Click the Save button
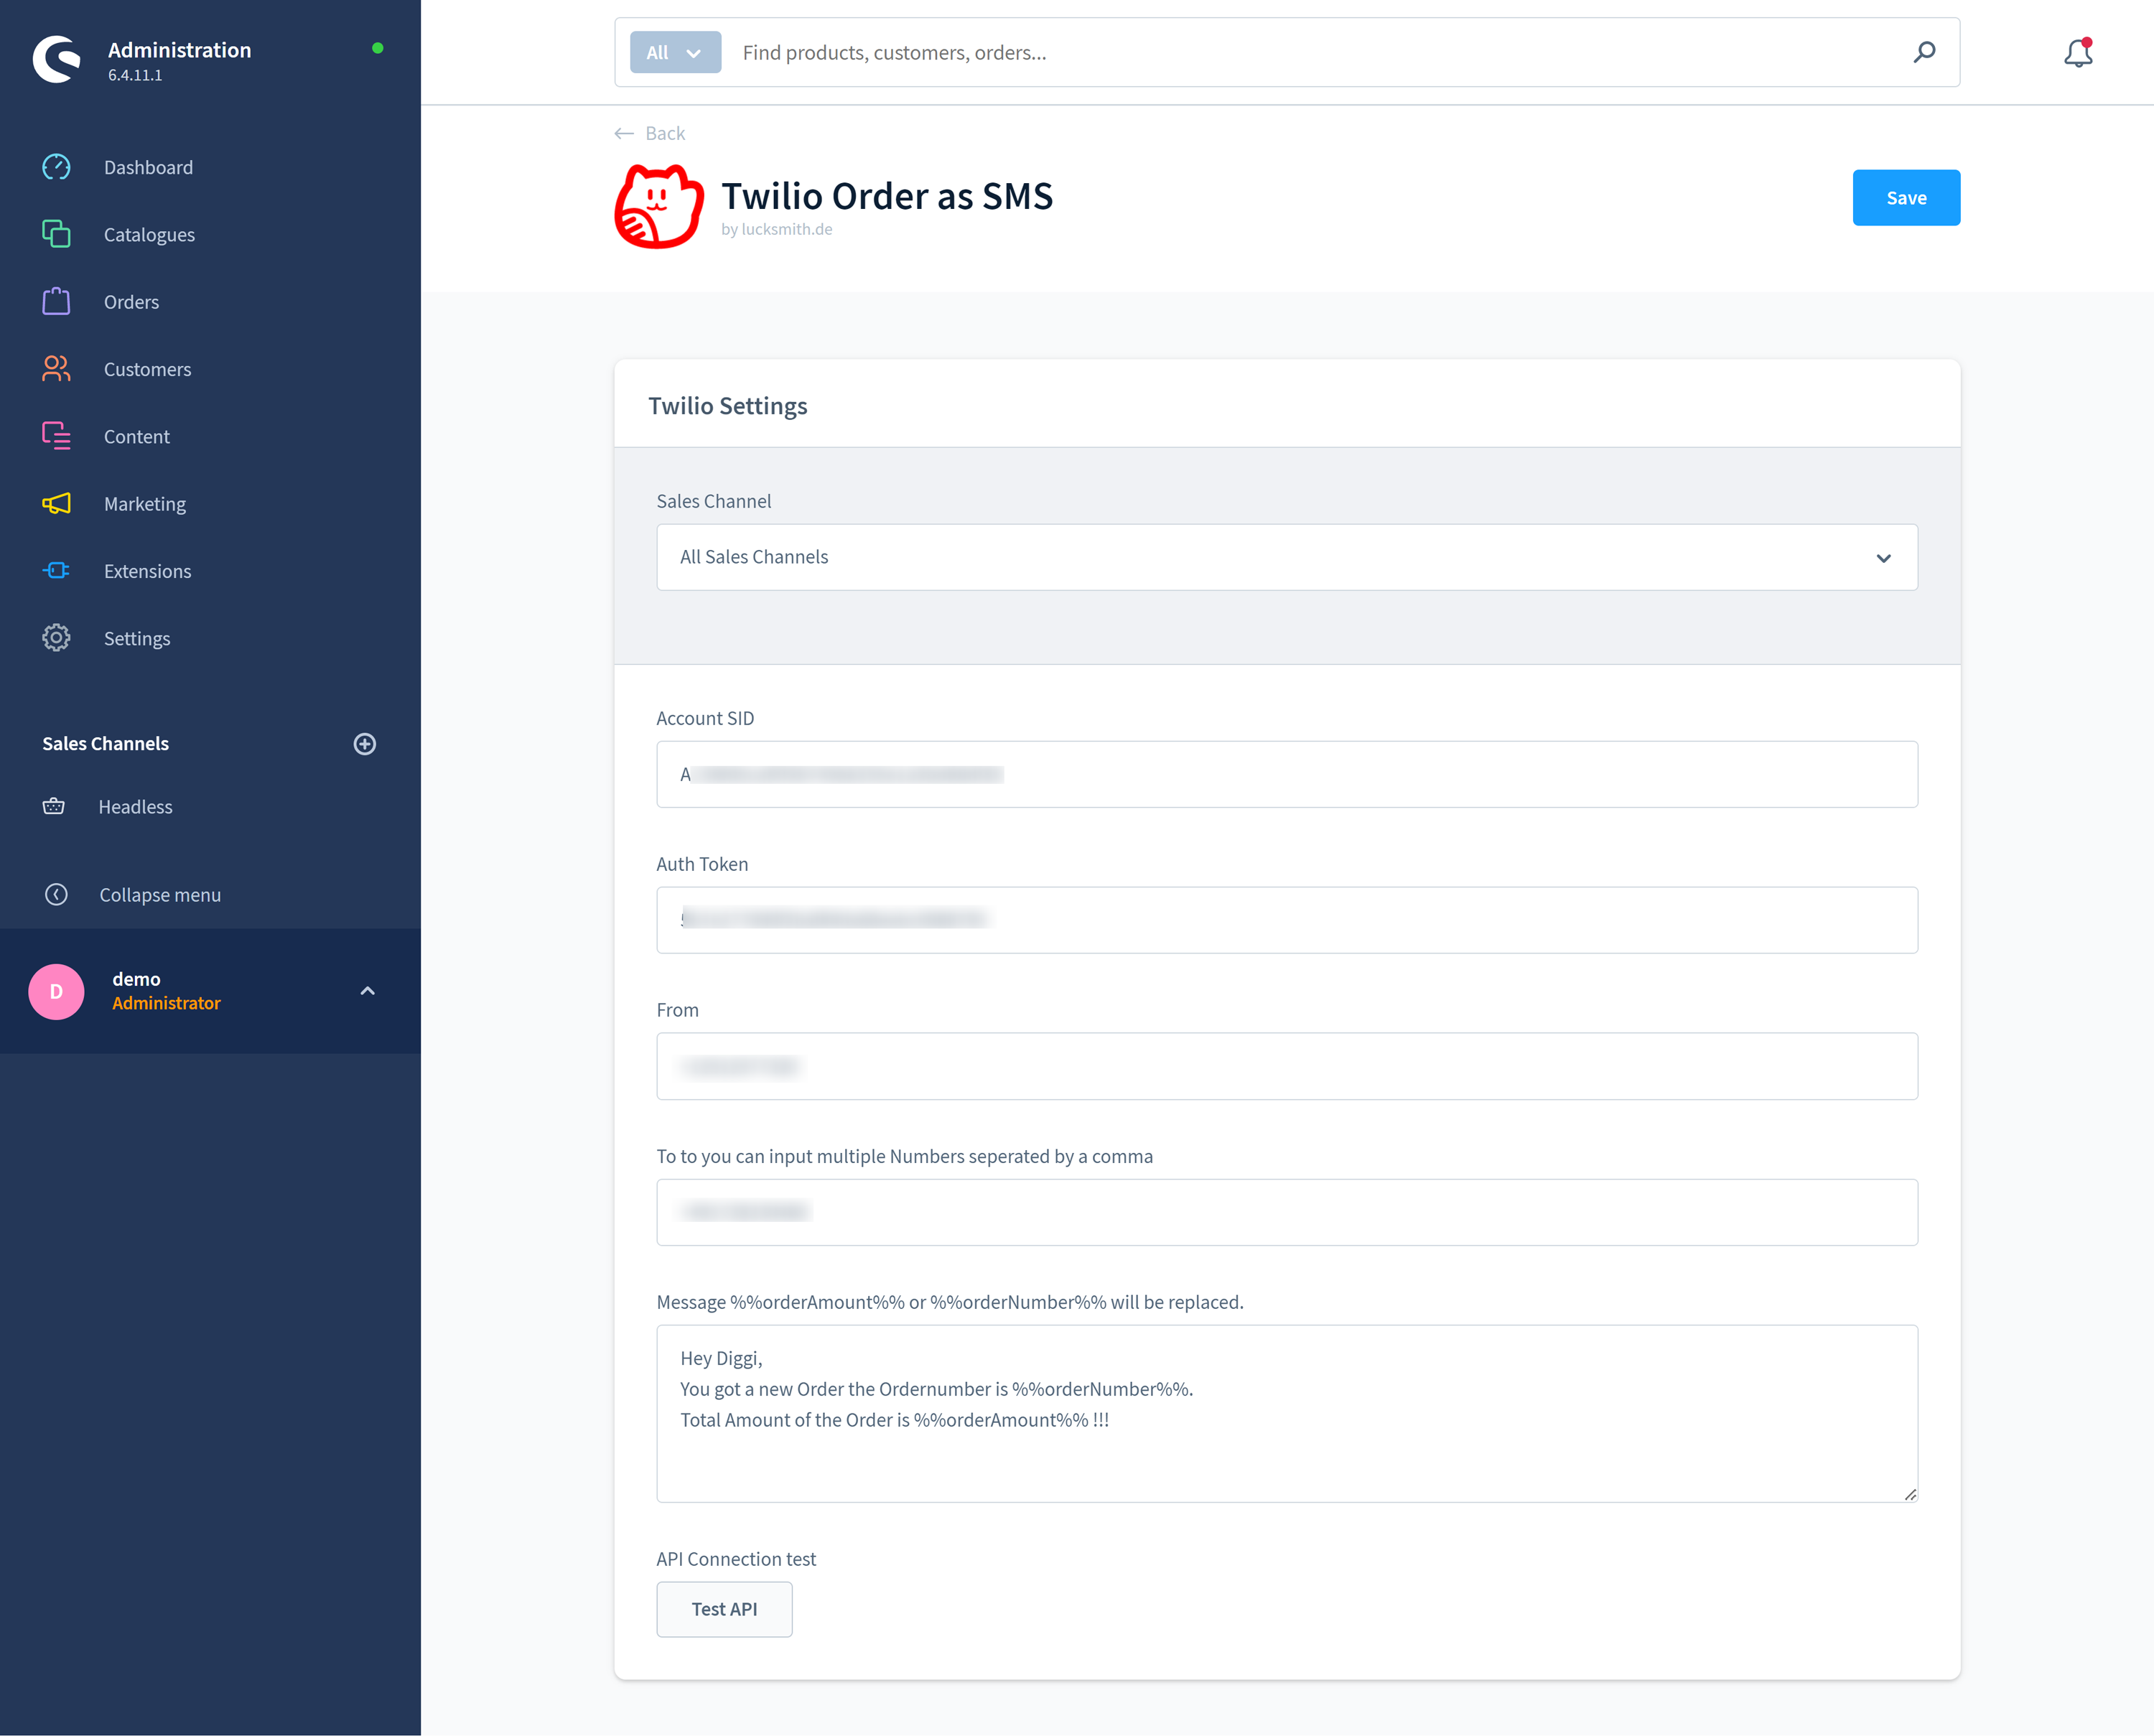The image size is (2154, 1736). pyautogui.click(x=1905, y=197)
